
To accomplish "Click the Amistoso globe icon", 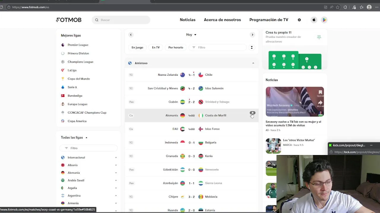I will (130, 63).
